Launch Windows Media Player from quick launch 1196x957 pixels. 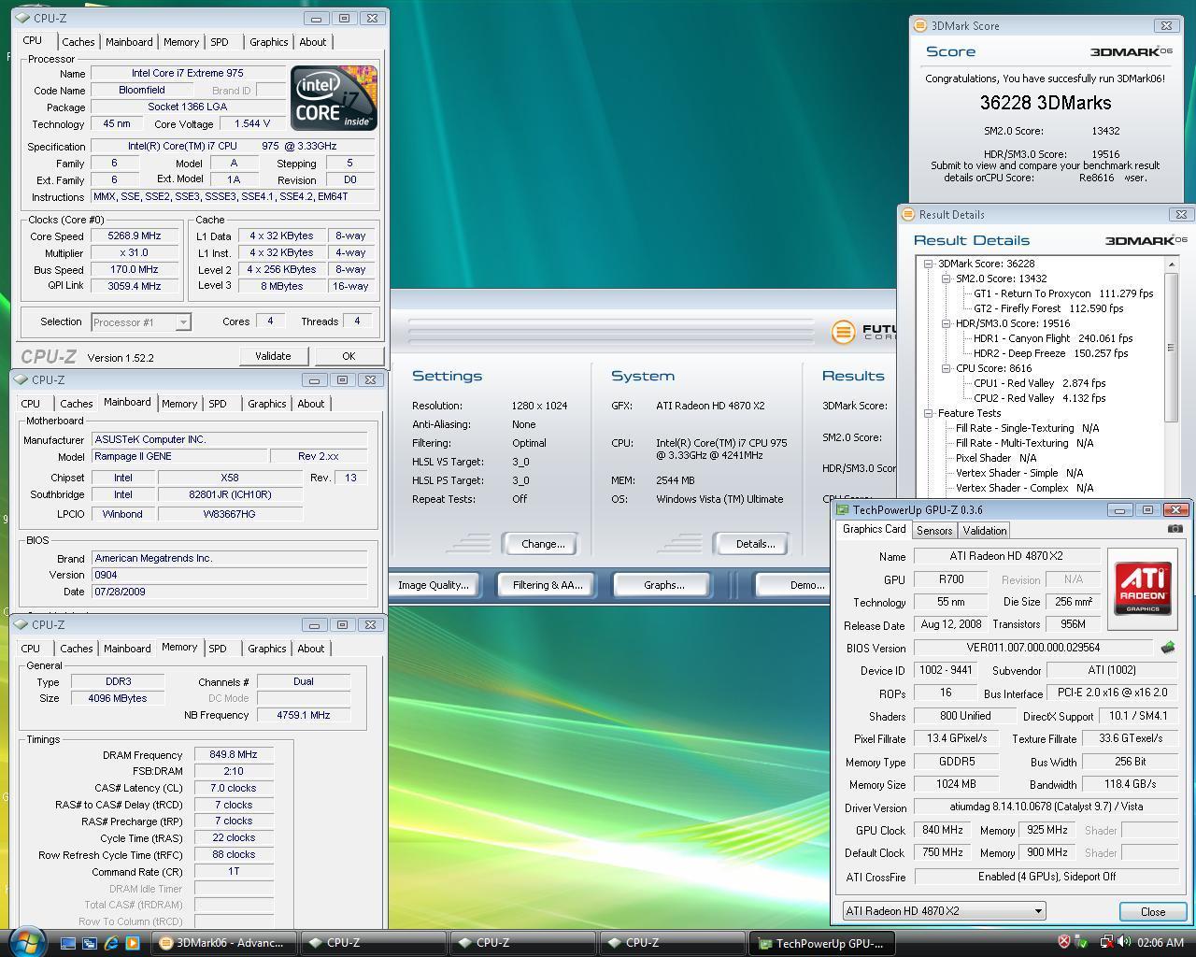132,943
